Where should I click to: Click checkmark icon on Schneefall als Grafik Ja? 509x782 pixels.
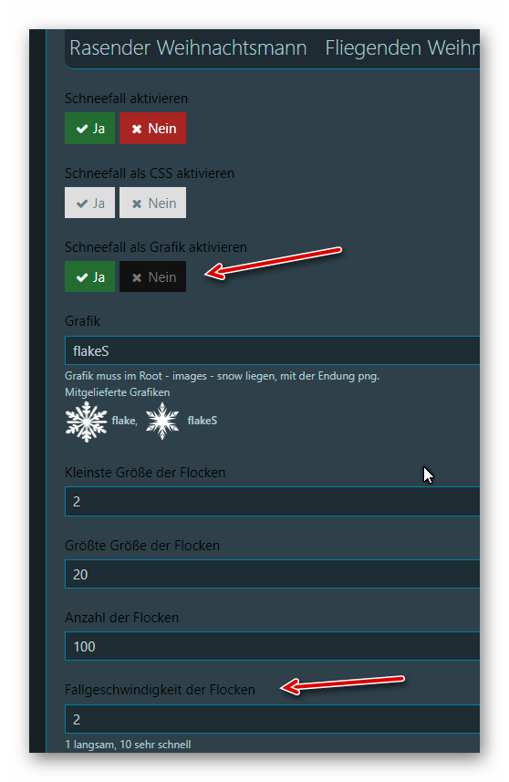pos(82,277)
